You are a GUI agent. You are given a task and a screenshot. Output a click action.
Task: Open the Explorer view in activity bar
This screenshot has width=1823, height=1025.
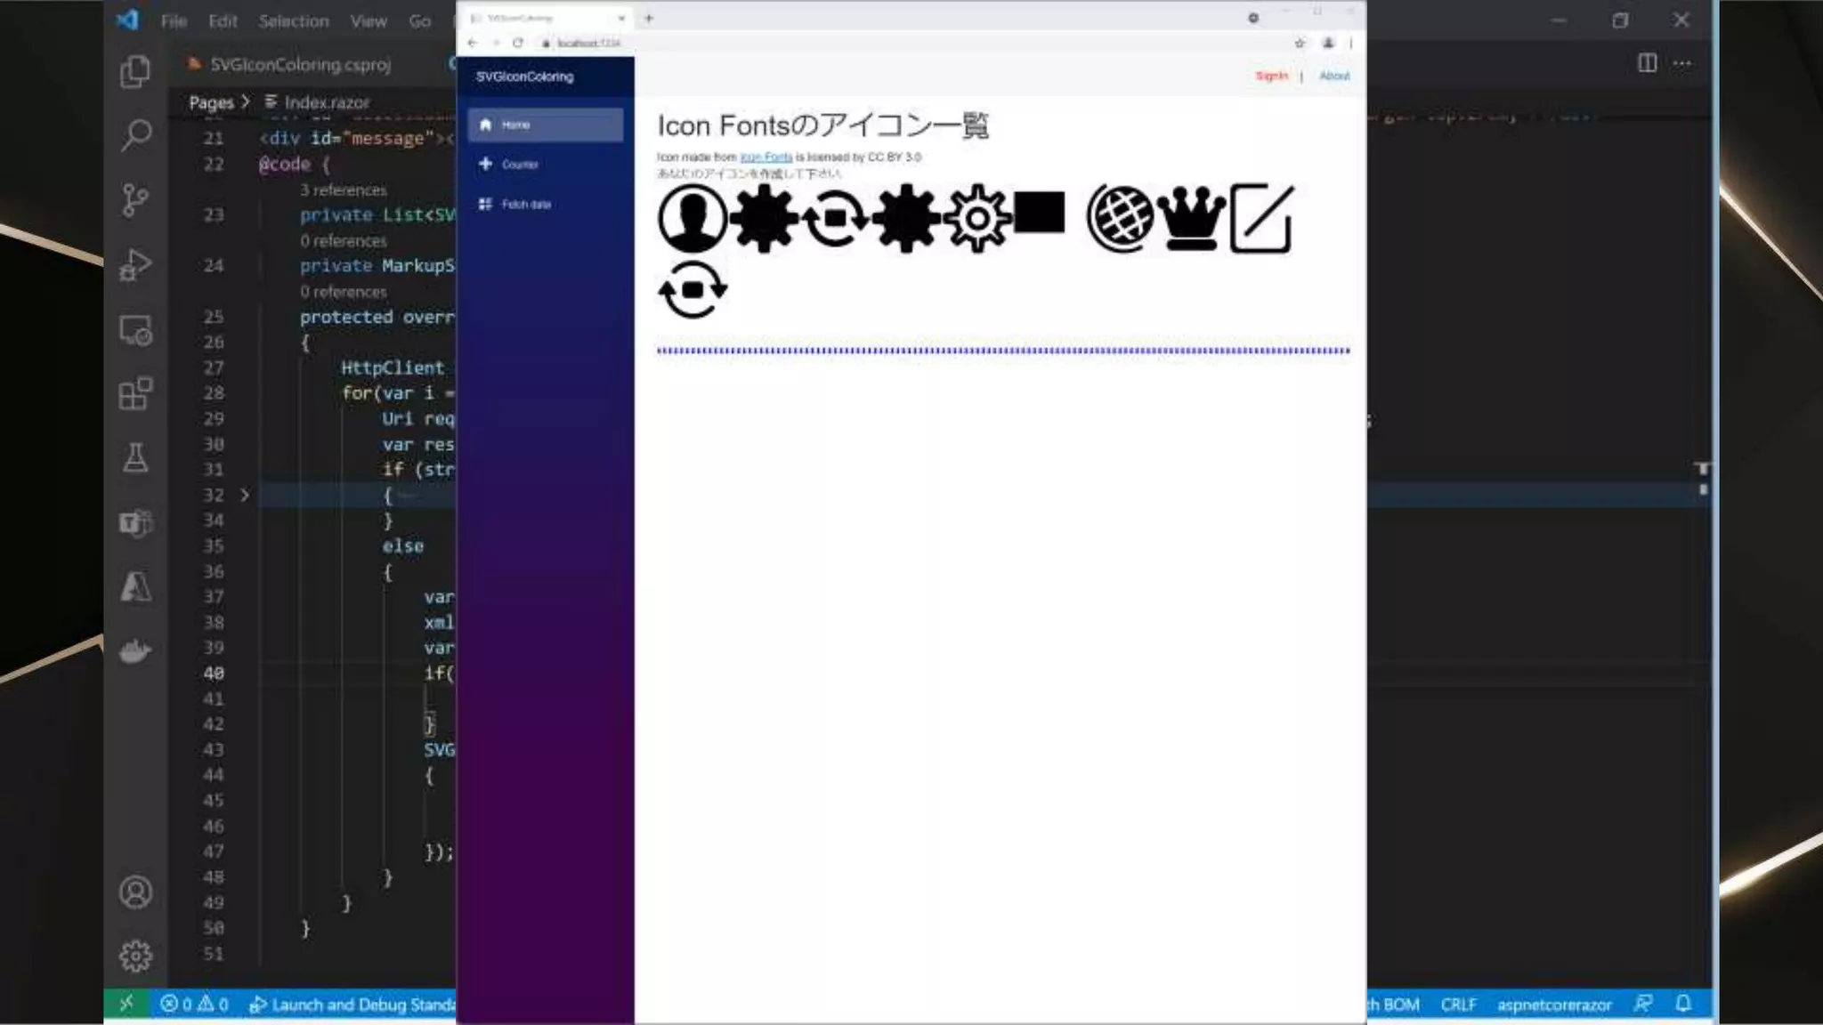click(135, 71)
